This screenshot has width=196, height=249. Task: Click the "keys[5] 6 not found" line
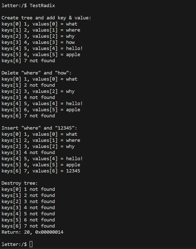[x=28, y=220]
